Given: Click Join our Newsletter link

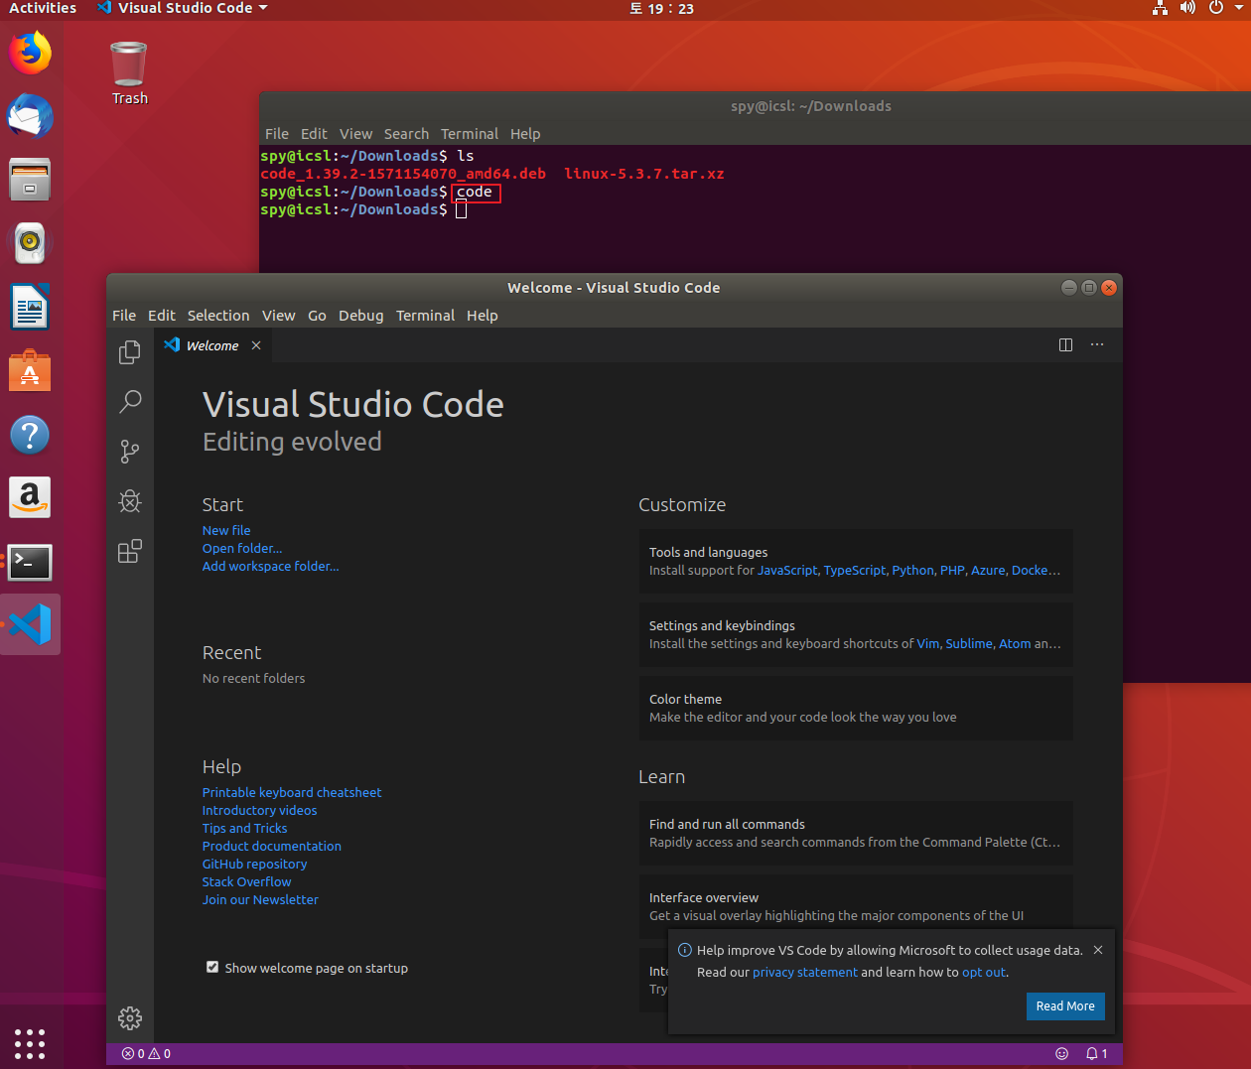Looking at the screenshot, I should [x=261, y=900].
